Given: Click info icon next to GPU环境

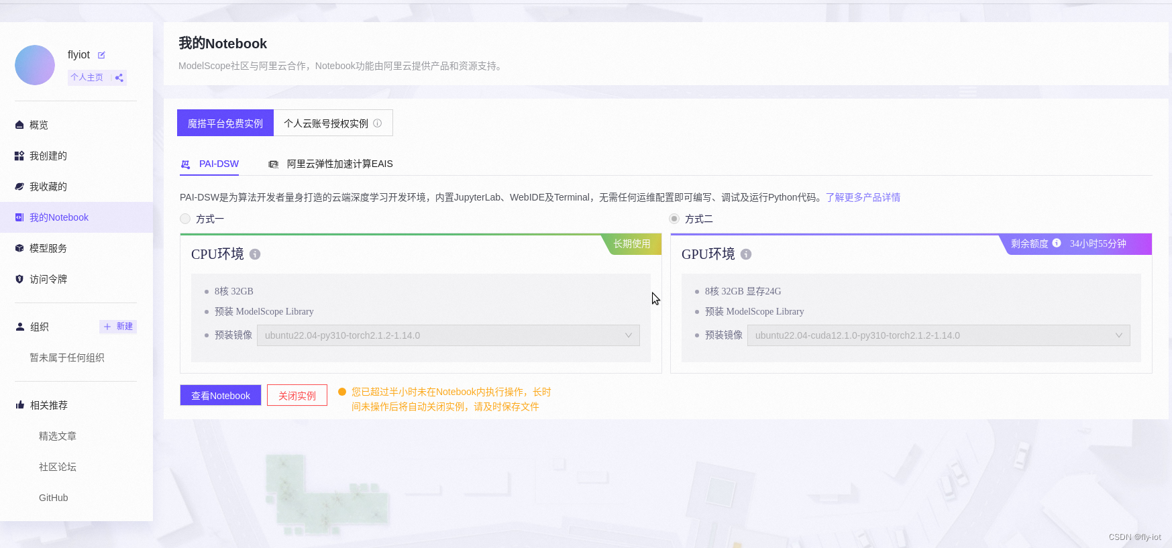Looking at the screenshot, I should click(x=746, y=254).
